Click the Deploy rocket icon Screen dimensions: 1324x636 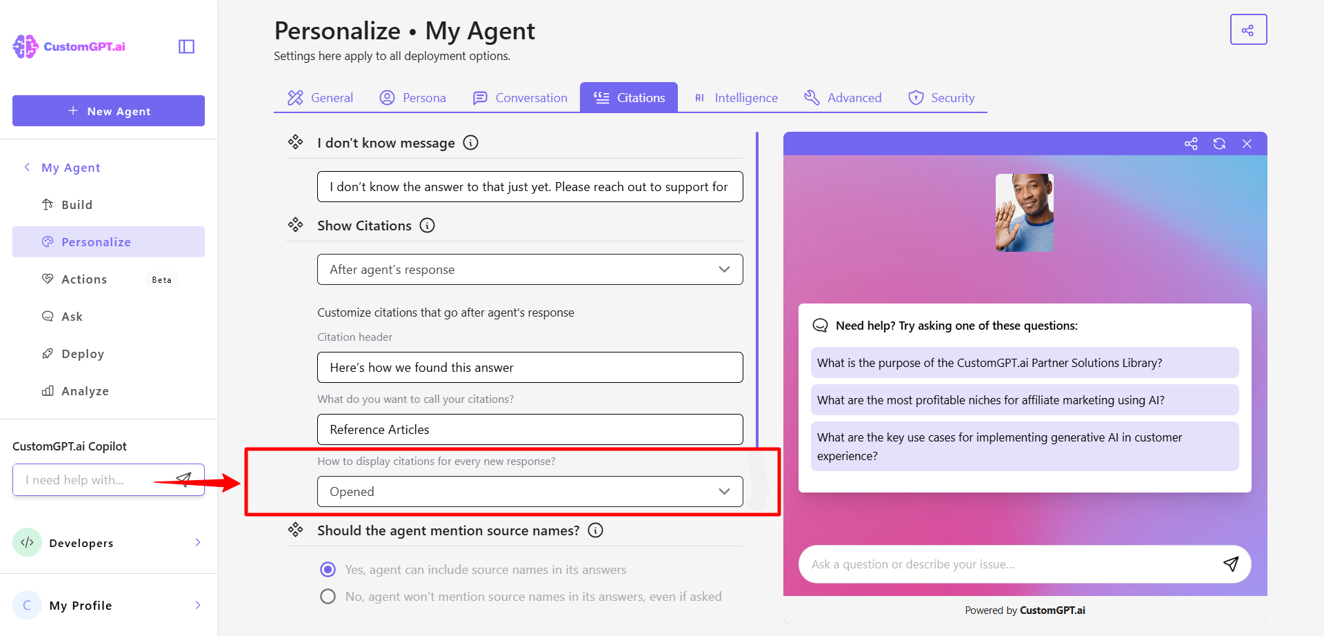click(x=48, y=353)
